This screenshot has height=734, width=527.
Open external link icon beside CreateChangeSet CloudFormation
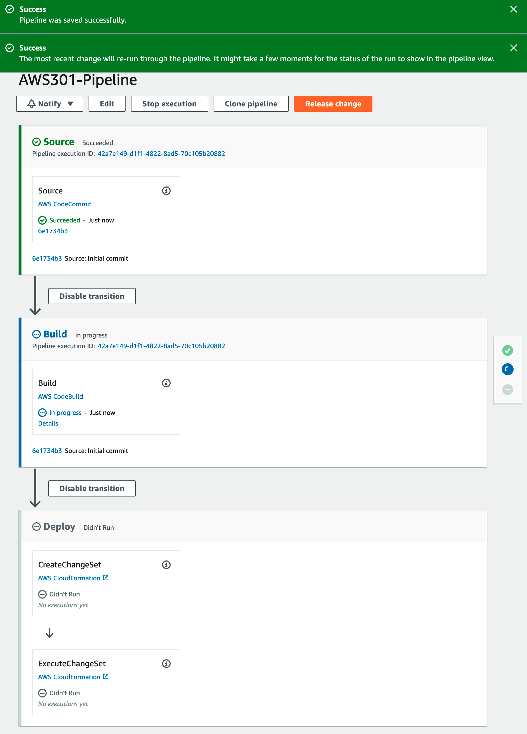(x=106, y=578)
